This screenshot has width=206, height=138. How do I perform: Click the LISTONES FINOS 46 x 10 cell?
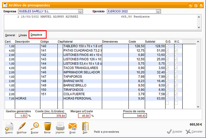pos(83,55)
